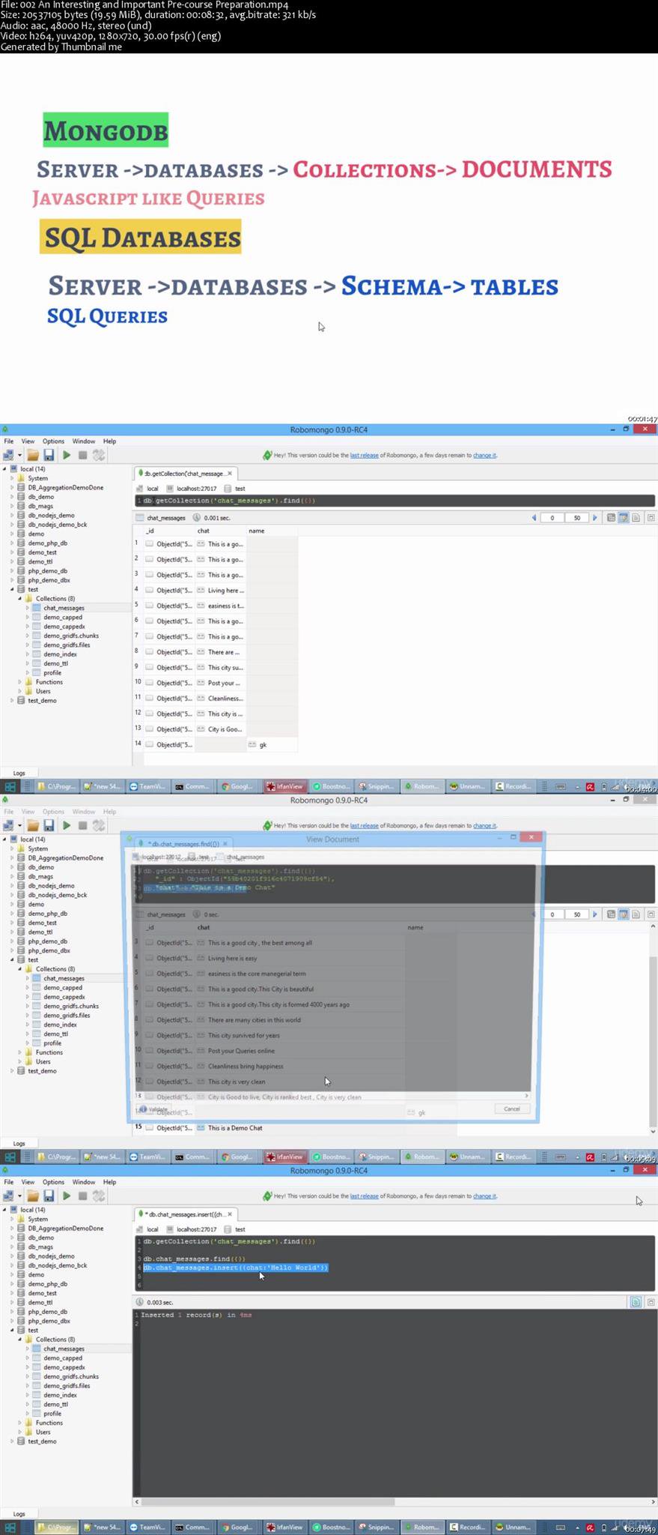Follow 'change it' link in getCollection-tab window
Image resolution: width=658 pixels, height=1535 pixels.
484,455
